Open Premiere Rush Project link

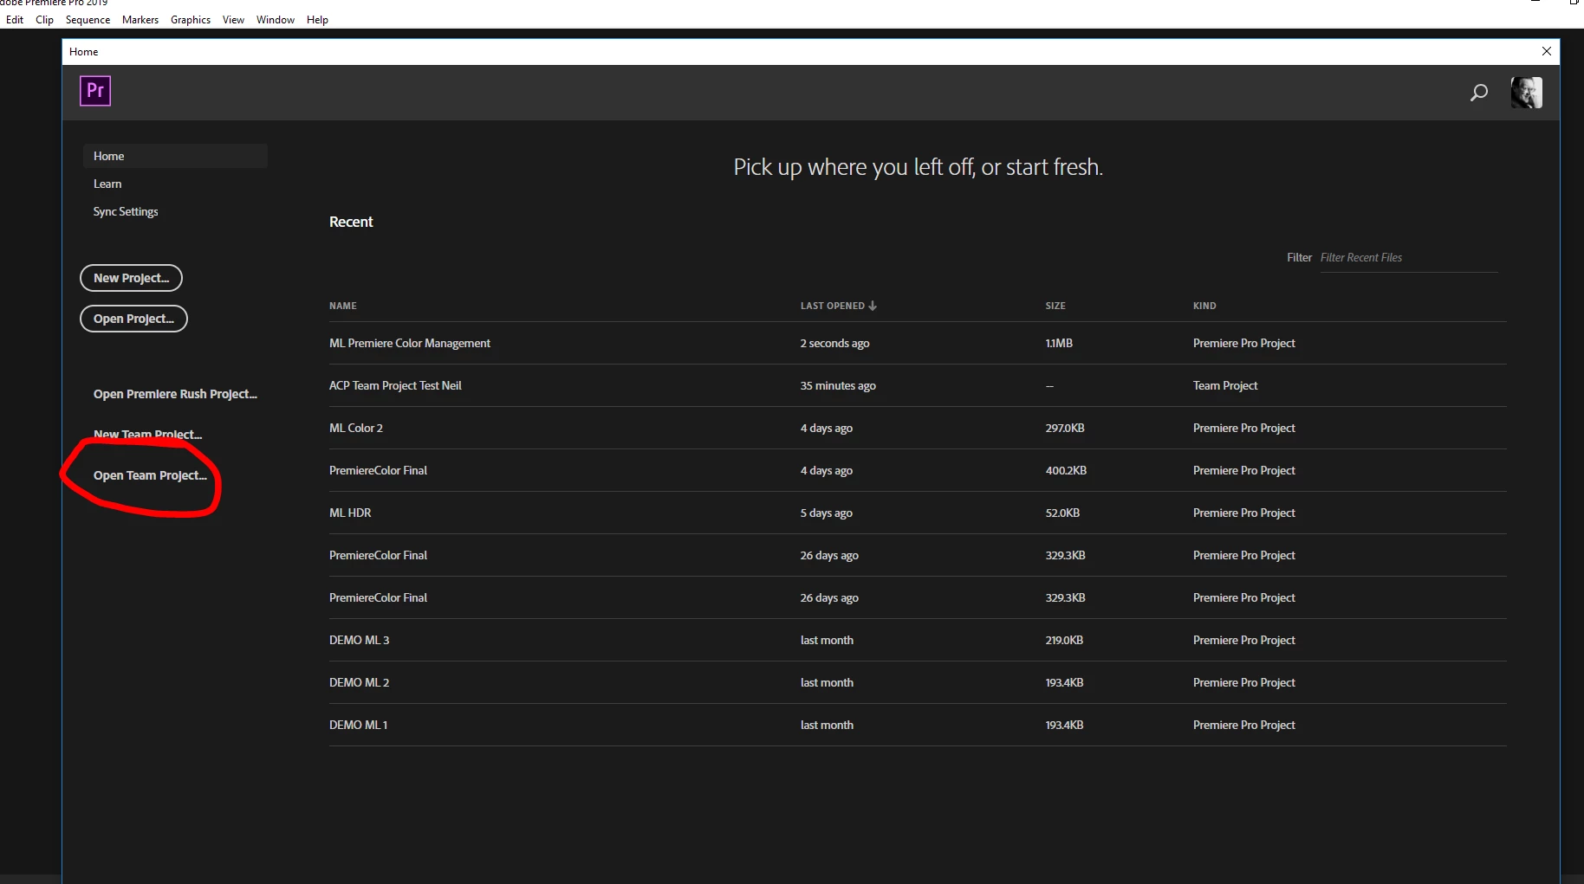(x=175, y=394)
